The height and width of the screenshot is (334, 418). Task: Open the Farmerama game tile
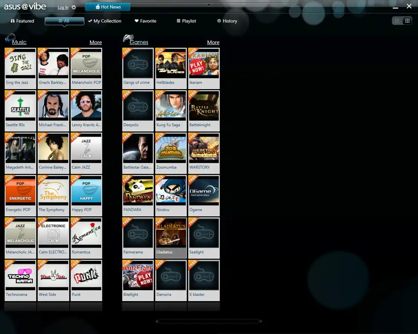[138, 238]
